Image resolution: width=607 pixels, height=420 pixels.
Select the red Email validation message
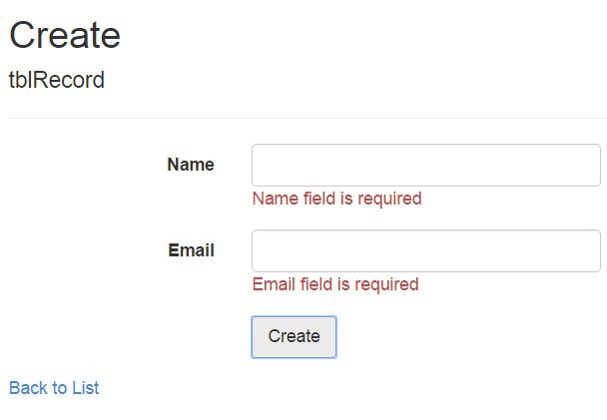point(334,284)
